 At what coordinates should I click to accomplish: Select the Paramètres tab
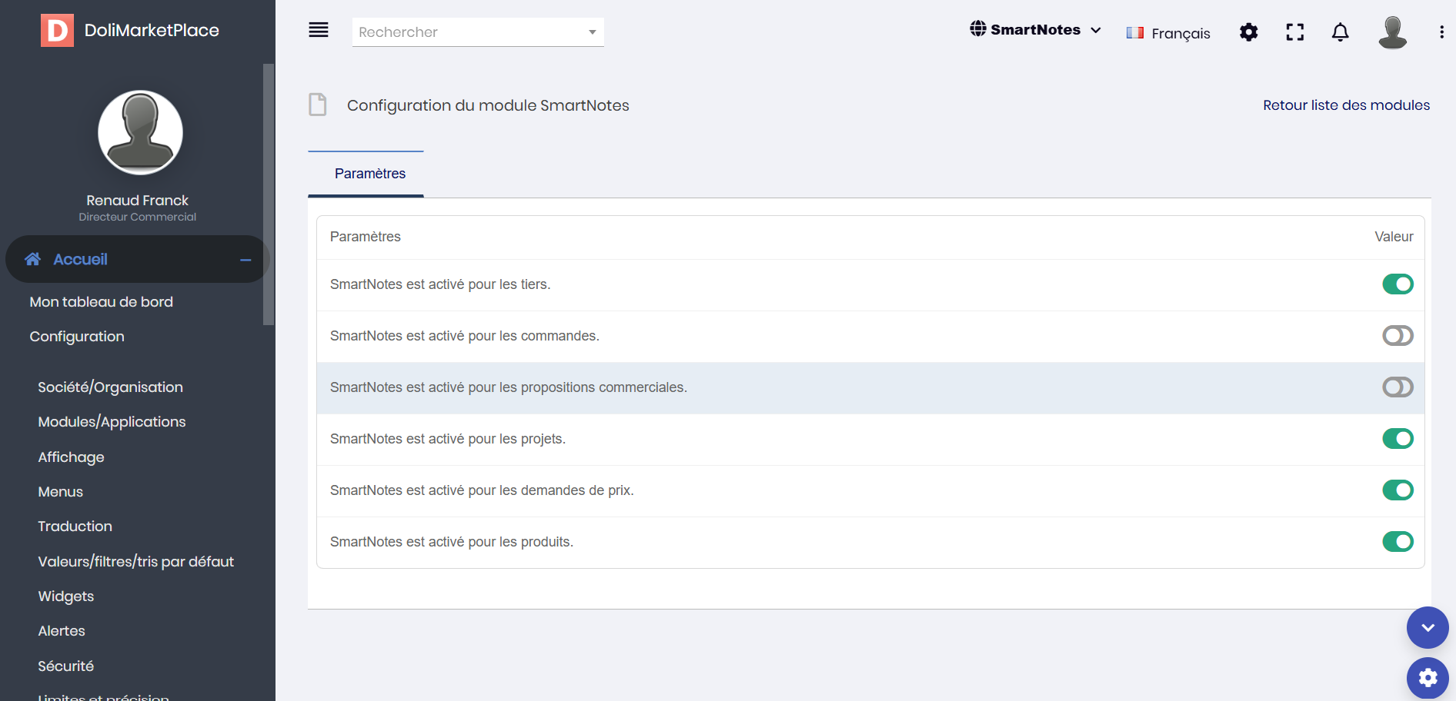pyautogui.click(x=369, y=174)
